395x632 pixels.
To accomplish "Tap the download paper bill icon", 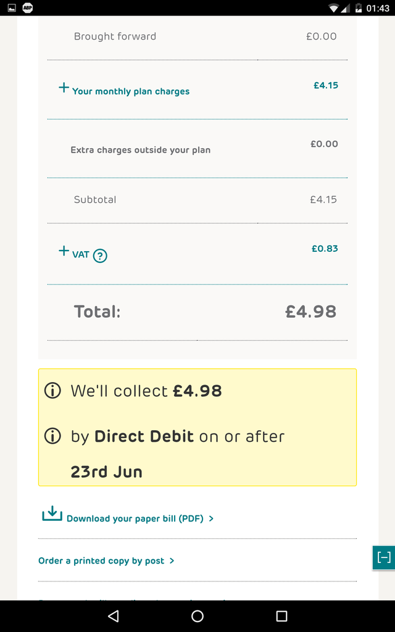I will 52,513.
